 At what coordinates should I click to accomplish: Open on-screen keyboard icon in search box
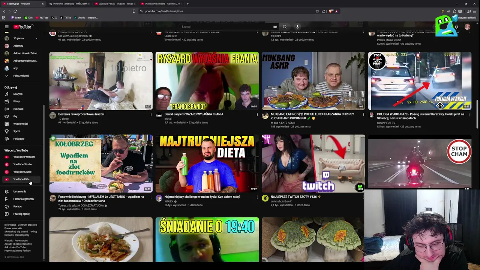[275, 27]
